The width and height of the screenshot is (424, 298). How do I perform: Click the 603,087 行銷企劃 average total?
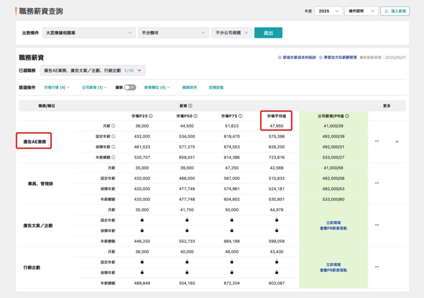click(x=276, y=283)
